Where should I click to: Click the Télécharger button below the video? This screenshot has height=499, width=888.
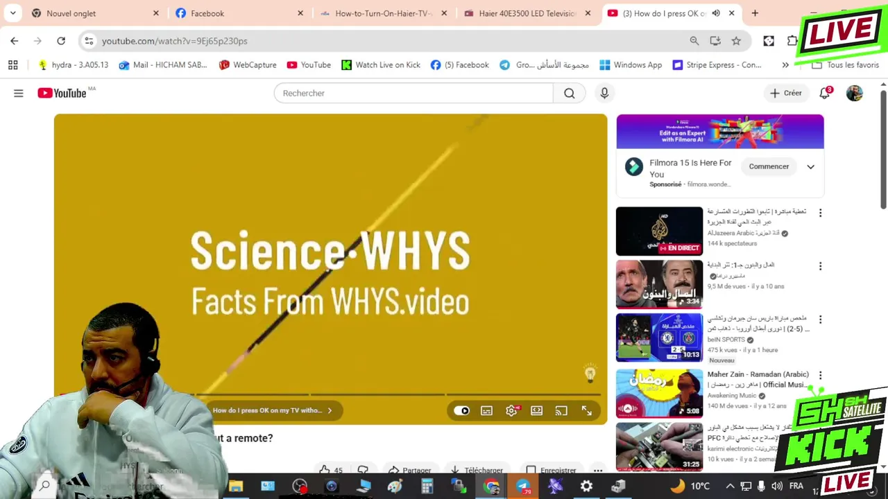click(476, 470)
